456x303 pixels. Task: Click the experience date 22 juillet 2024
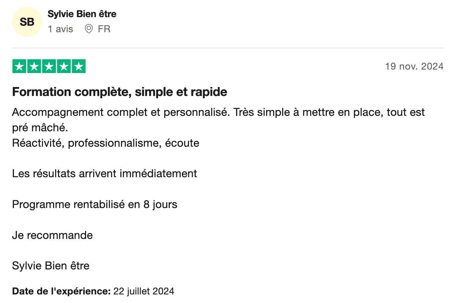(x=144, y=291)
